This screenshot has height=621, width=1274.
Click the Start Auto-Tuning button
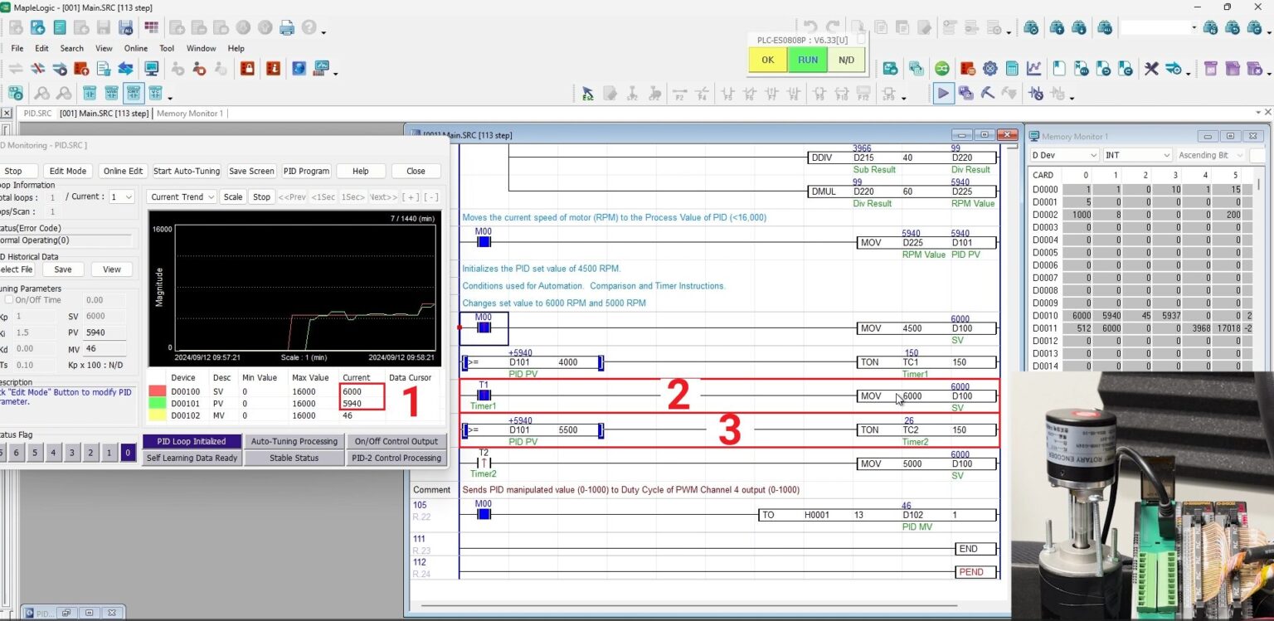coord(186,171)
